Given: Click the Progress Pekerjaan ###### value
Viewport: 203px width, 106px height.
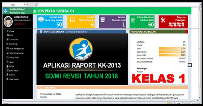Looking at the screenshot, I should click(x=176, y=24).
